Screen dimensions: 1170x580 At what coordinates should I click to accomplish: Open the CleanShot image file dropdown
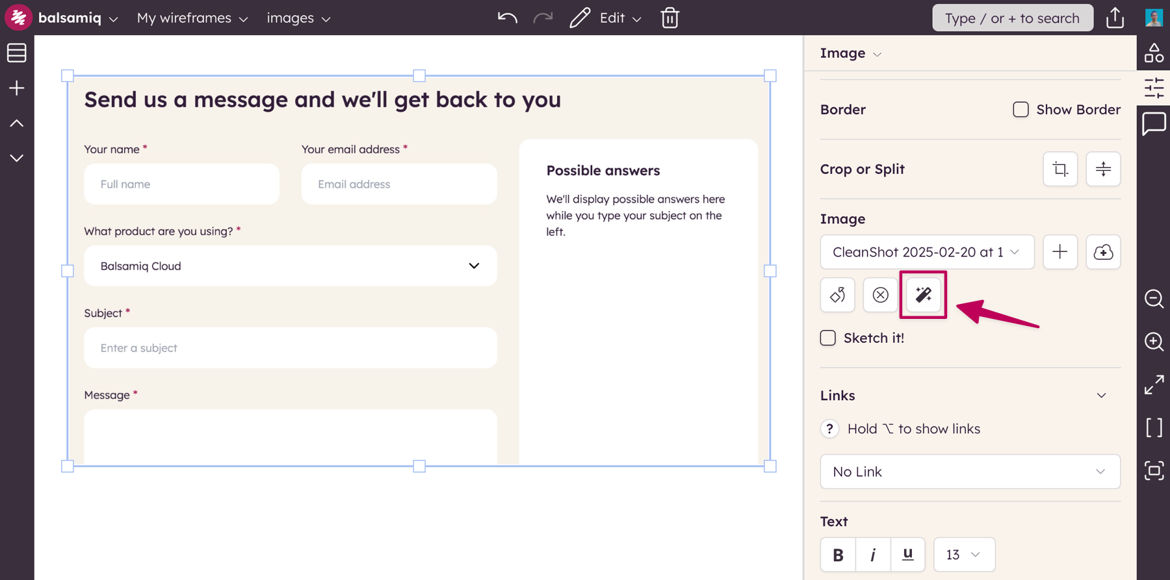click(x=928, y=252)
